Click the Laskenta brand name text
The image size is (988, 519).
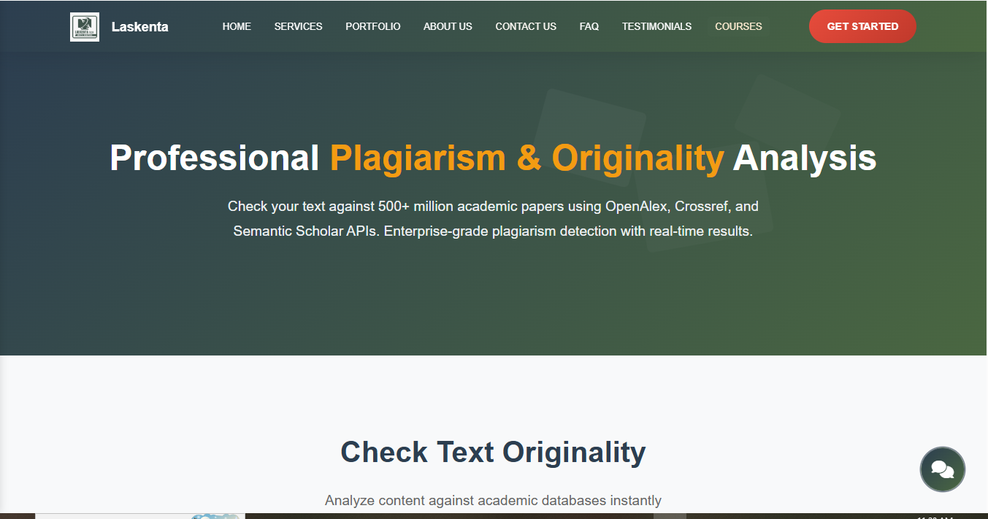tap(139, 26)
